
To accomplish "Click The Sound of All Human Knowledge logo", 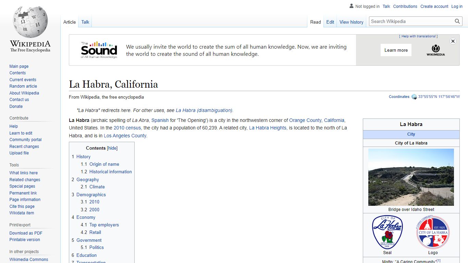I will [x=99, y=50].
